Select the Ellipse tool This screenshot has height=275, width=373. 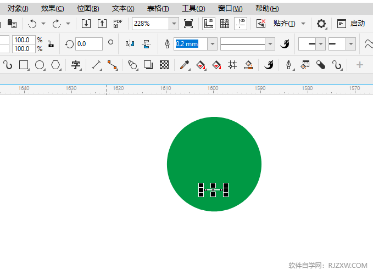coord(40,65)
